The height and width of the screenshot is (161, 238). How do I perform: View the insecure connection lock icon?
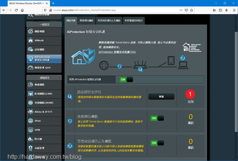tap(51, 10)
